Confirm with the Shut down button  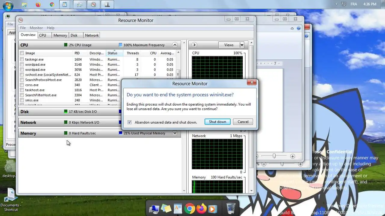(x=217, y=122)
